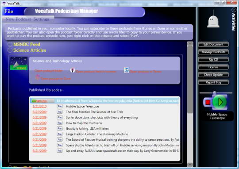Screen dimensions: 239x169
Task: Select the Gravity is talking episode title
Action: pyautogui.click(x=88, y=128)
